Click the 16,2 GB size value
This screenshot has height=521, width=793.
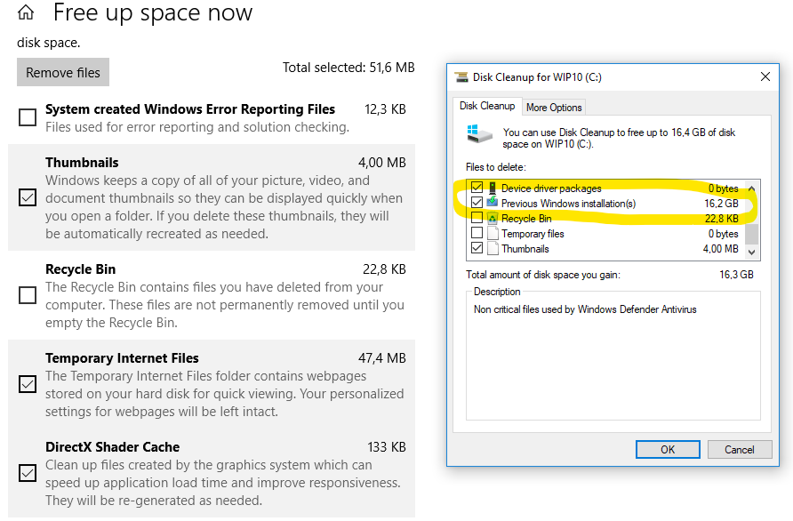(721, 204)
